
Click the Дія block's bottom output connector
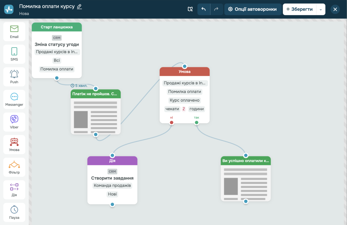[112, 204]
